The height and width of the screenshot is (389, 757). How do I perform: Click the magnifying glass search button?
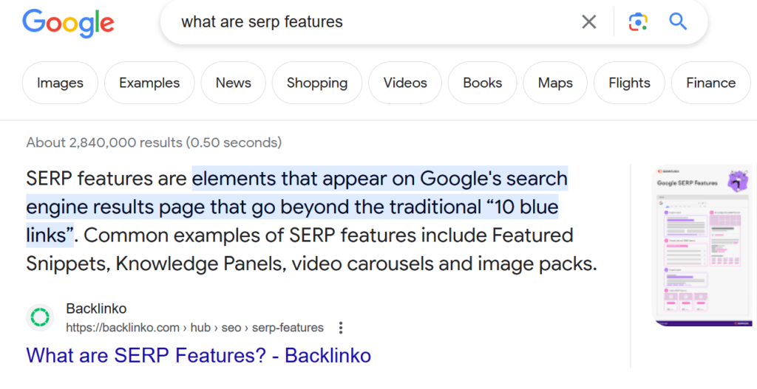click(x=678, y=21)
